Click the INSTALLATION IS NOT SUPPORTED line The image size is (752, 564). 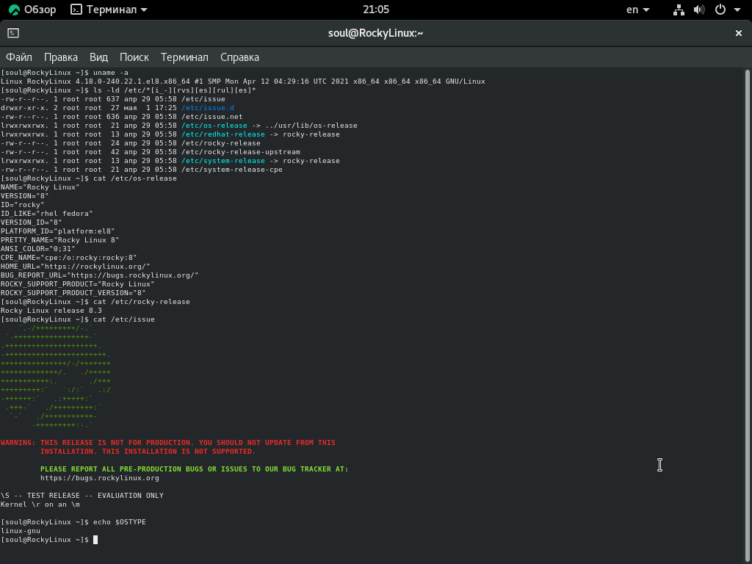coord(148,452)
